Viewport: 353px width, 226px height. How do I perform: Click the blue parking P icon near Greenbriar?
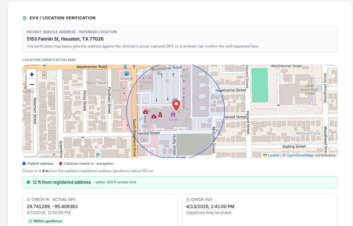[98, 155]
